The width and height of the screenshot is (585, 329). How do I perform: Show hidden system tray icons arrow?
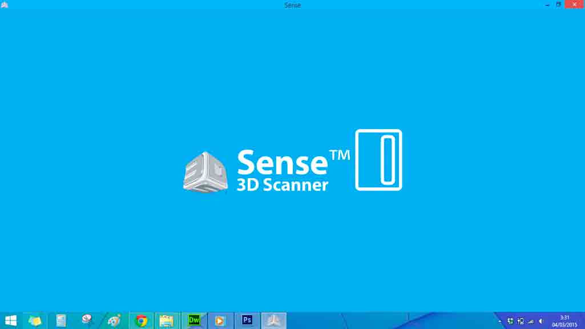tap(500, 321)
